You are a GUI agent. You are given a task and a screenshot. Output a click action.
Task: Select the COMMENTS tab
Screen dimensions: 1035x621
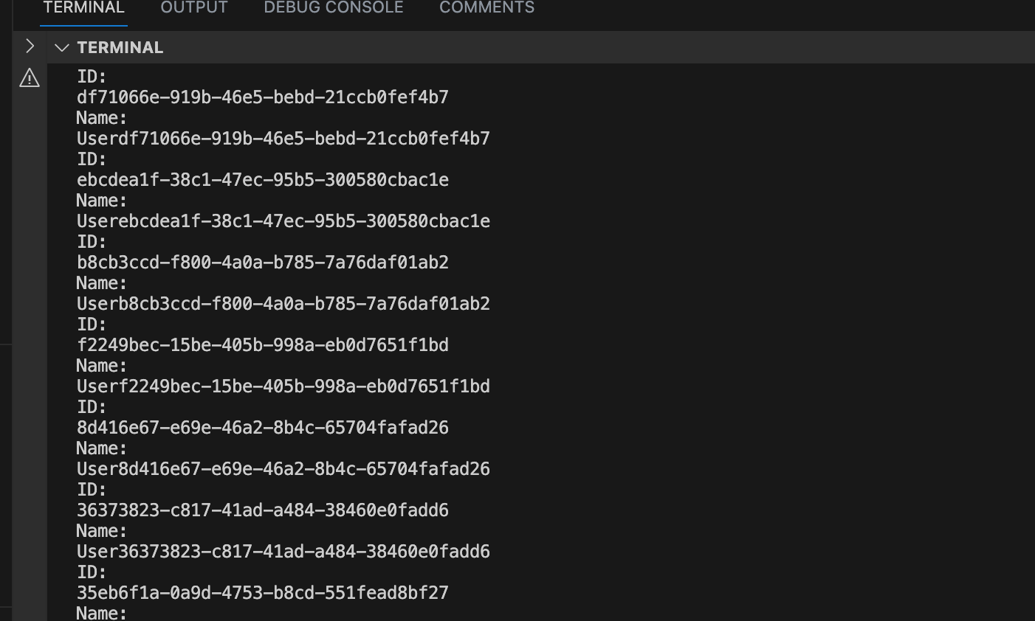click(486, 7)
